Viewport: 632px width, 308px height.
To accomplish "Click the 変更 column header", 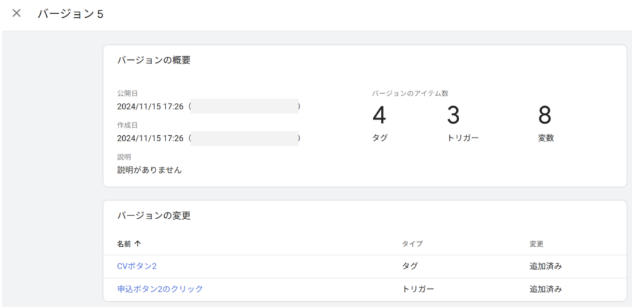I will point(536,244).
